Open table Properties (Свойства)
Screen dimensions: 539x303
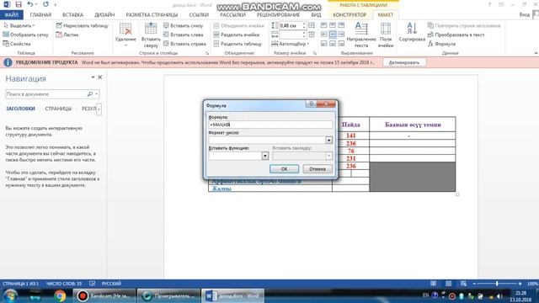[17, 44]
